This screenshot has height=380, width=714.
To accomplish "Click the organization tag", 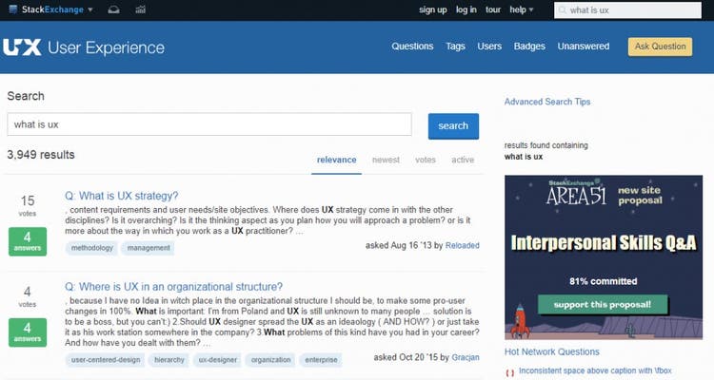I will (271, 359).
